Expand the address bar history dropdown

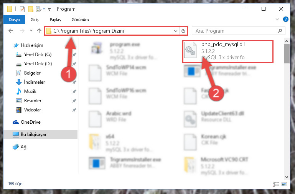[x=176, y=31]
